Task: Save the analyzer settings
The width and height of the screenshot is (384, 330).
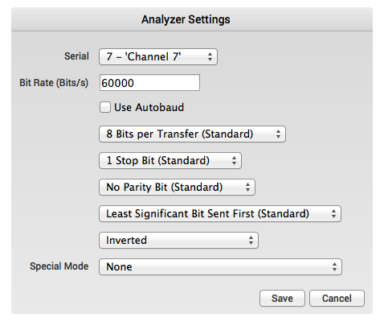Action: tap(282, 298)
